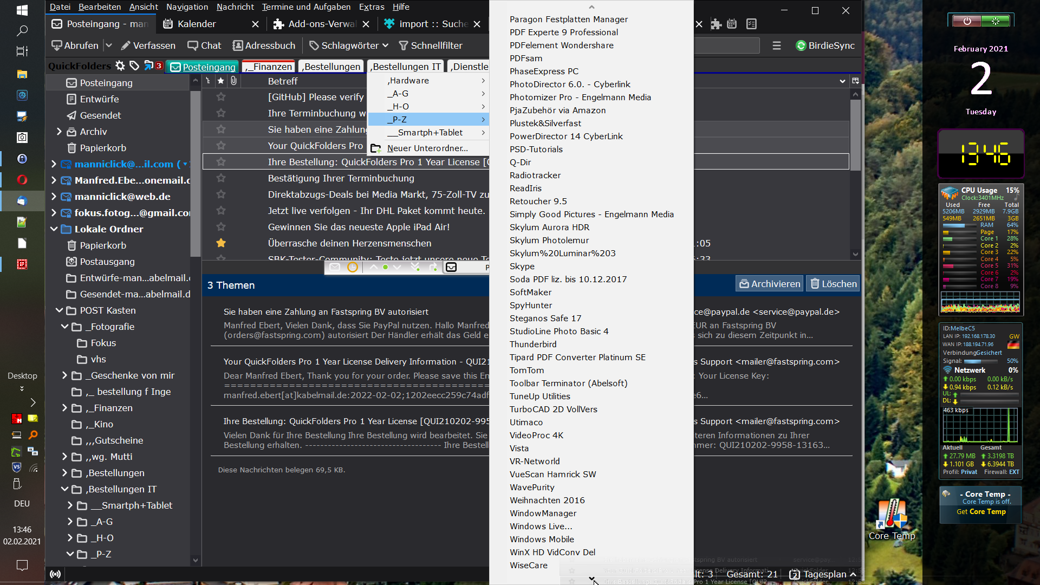Click the message list column picker icon
Screen dimensions: 1040x585
tap(855, 81)
